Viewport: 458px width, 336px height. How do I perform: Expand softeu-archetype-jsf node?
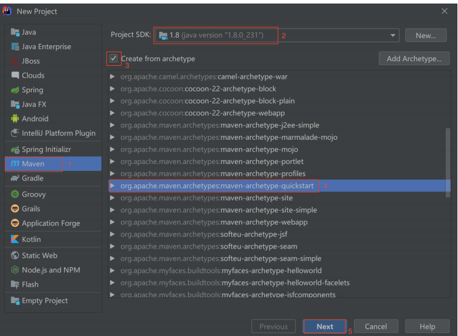pyautogui.click(x=112, y=234)
